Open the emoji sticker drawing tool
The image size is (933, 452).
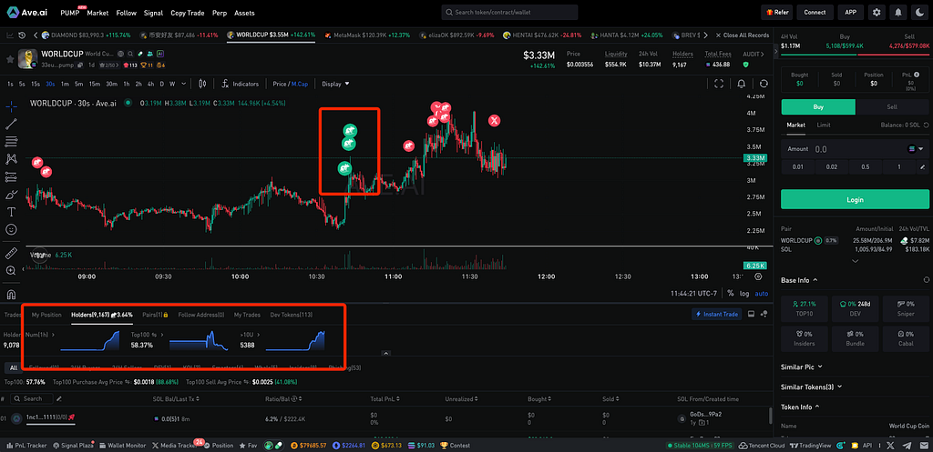pos(11,228)
